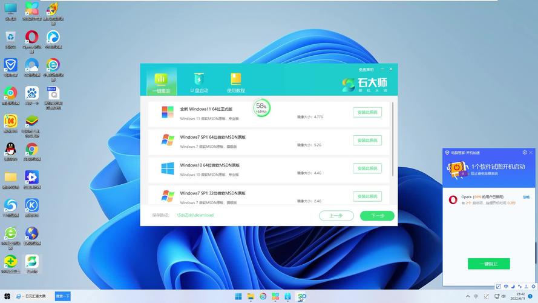This screenshot has height=303, width=538.
Task: Switch to the U盘启动 tab
Action: coord(199,82)
